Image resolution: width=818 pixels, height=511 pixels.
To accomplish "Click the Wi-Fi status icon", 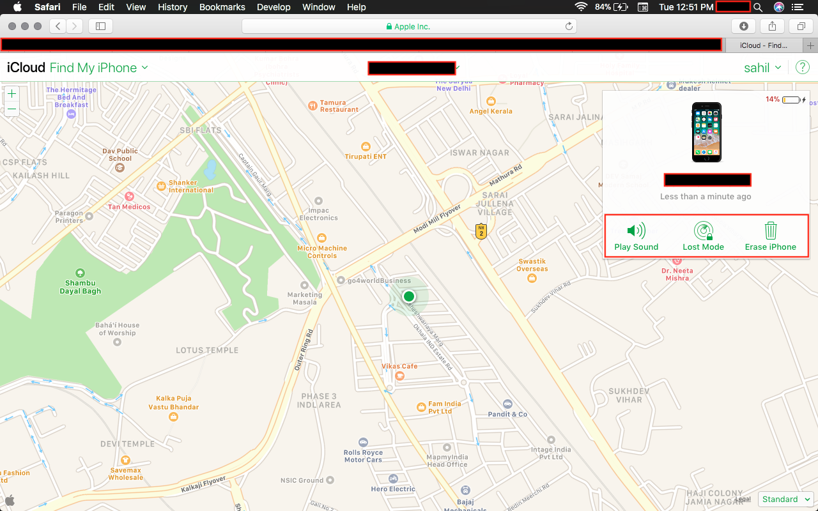I will (581, 7).
